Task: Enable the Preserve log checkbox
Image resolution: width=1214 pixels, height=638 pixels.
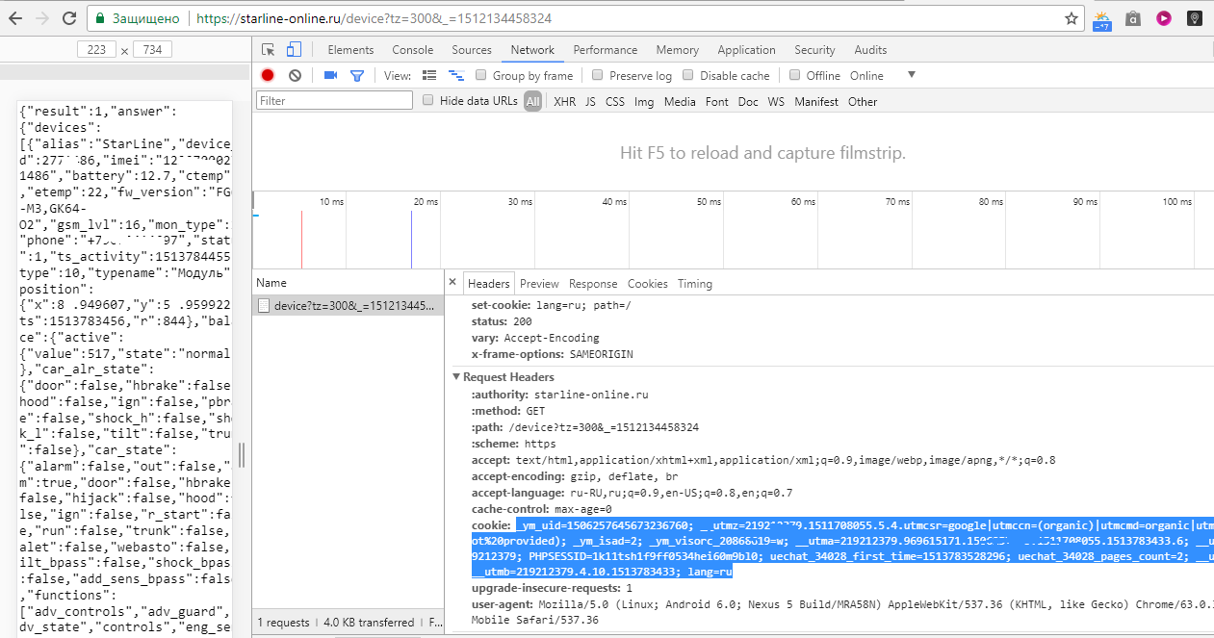Action: click(598, 75)
